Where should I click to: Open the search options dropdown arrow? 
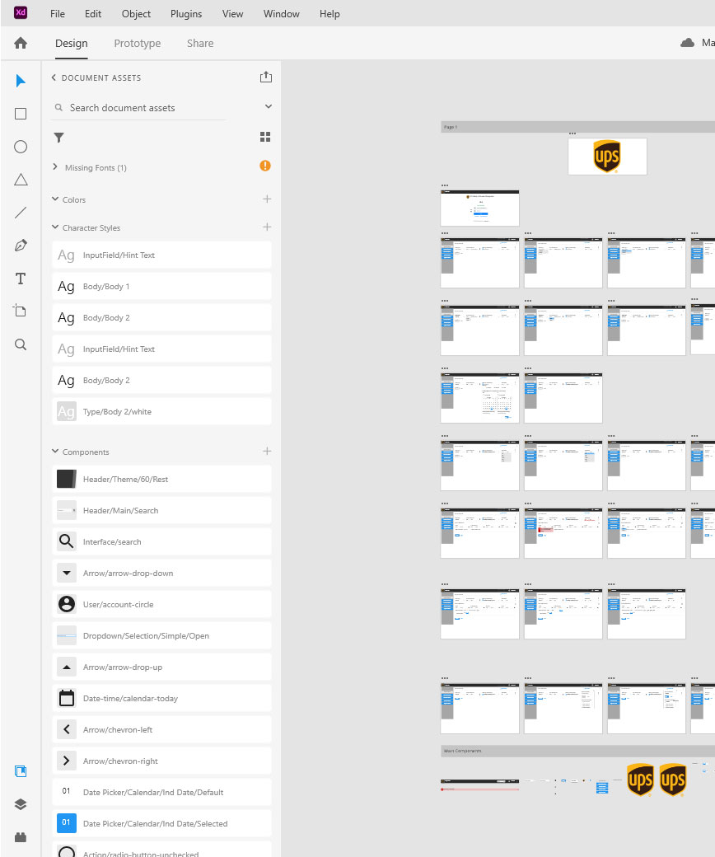tap(268, 107)
